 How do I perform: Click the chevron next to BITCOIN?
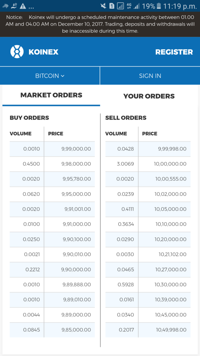pos(63,76)
